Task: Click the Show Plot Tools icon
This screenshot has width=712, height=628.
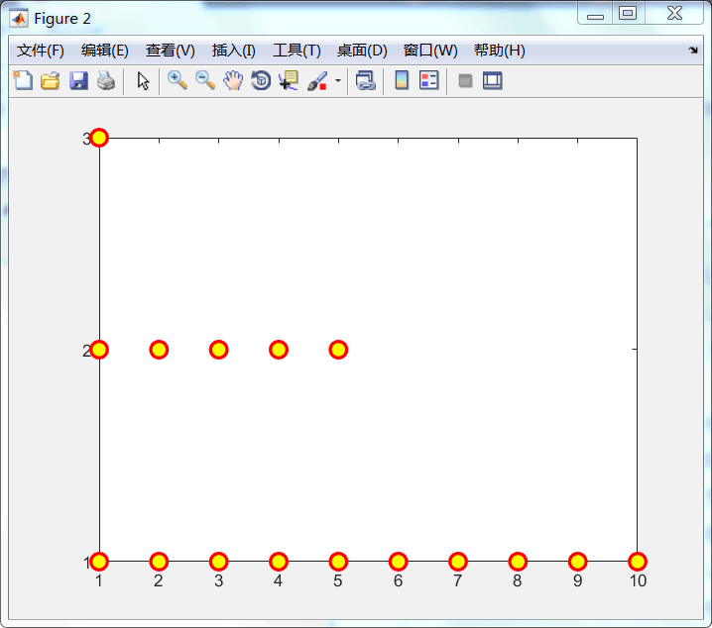Action: (493, 80)
